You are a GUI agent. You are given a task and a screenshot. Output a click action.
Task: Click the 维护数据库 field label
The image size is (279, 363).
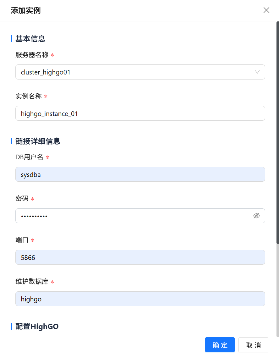[x=32, y=282]
